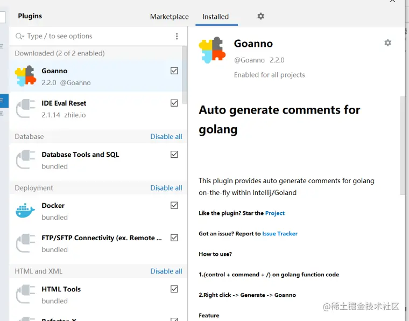409x321 pixels.
Task: Click the description panel scrollbar
Action: pos(402,145)
